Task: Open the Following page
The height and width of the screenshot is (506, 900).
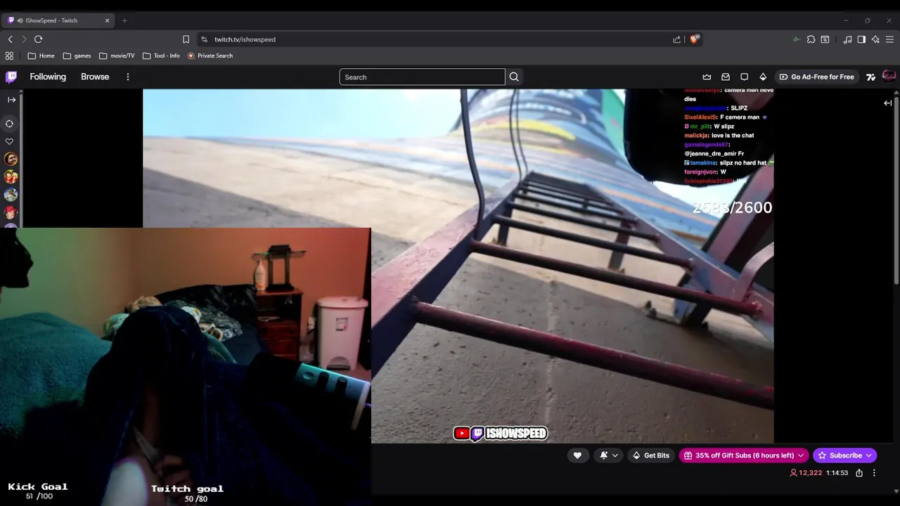Action: click(48, 77)
